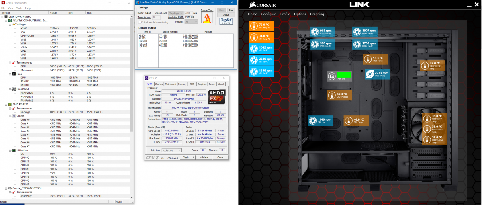Click the Stop button in IntelBurnTest
The height and width of the screenshot is (205, 482).
coord(231,10)
